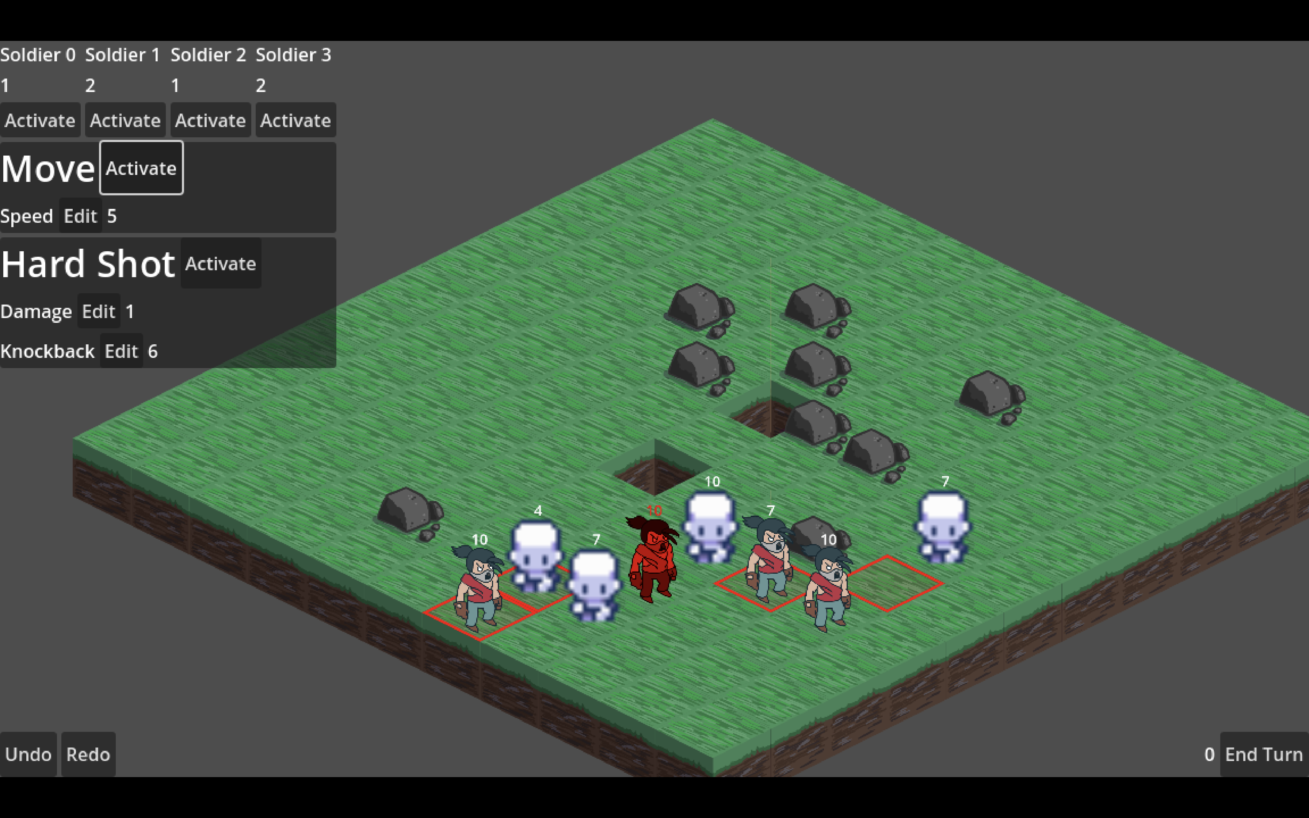Click the Soldier 0 Activate button

(39, 121)
